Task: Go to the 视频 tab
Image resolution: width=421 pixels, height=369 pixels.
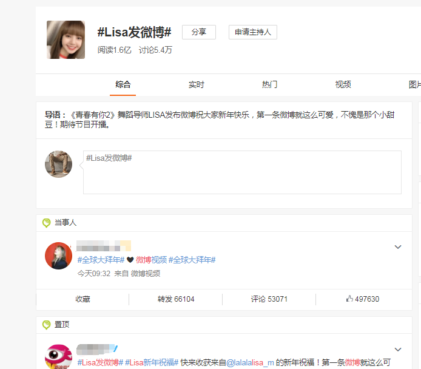Action: point(343,84)
